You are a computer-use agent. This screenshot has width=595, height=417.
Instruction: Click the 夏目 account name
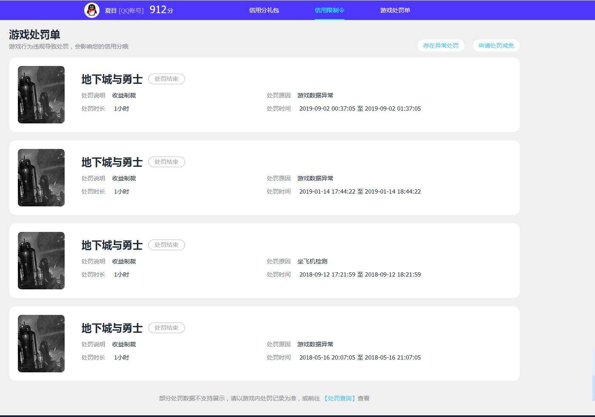[111, 11]
